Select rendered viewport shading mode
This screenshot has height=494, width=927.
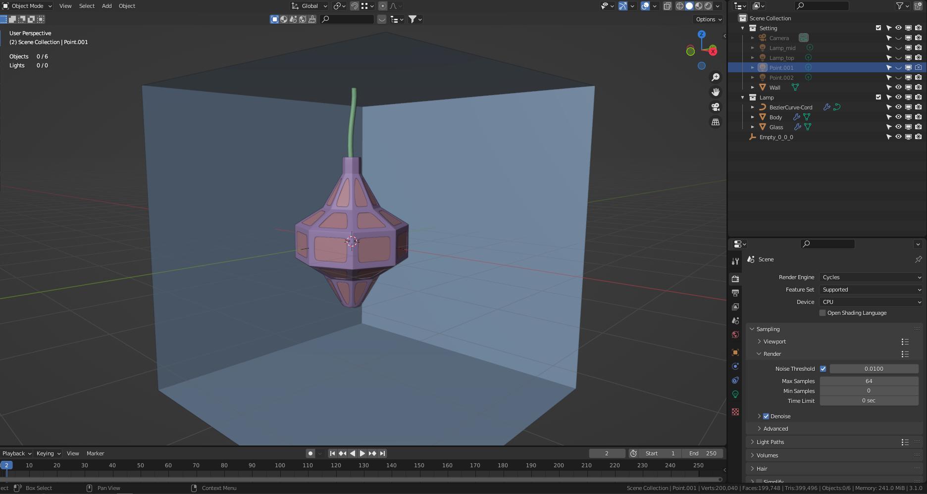pos(708,6)
